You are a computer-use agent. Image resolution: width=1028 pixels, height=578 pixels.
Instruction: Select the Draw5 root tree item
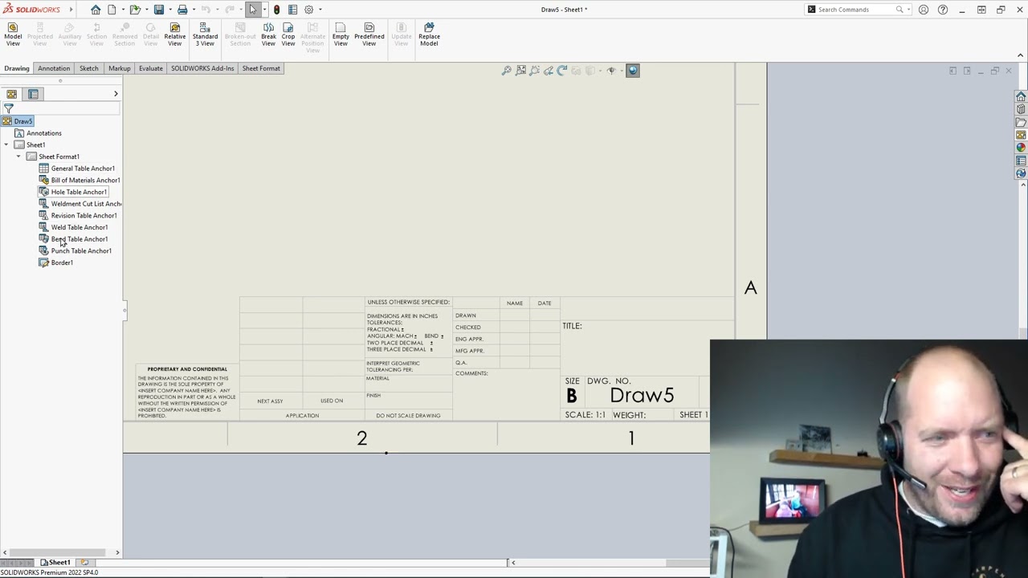pos(22,121)
